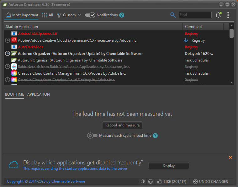Click the thumbs-up LIKE icon
The image size is (238, 187).
click(159, 181)
